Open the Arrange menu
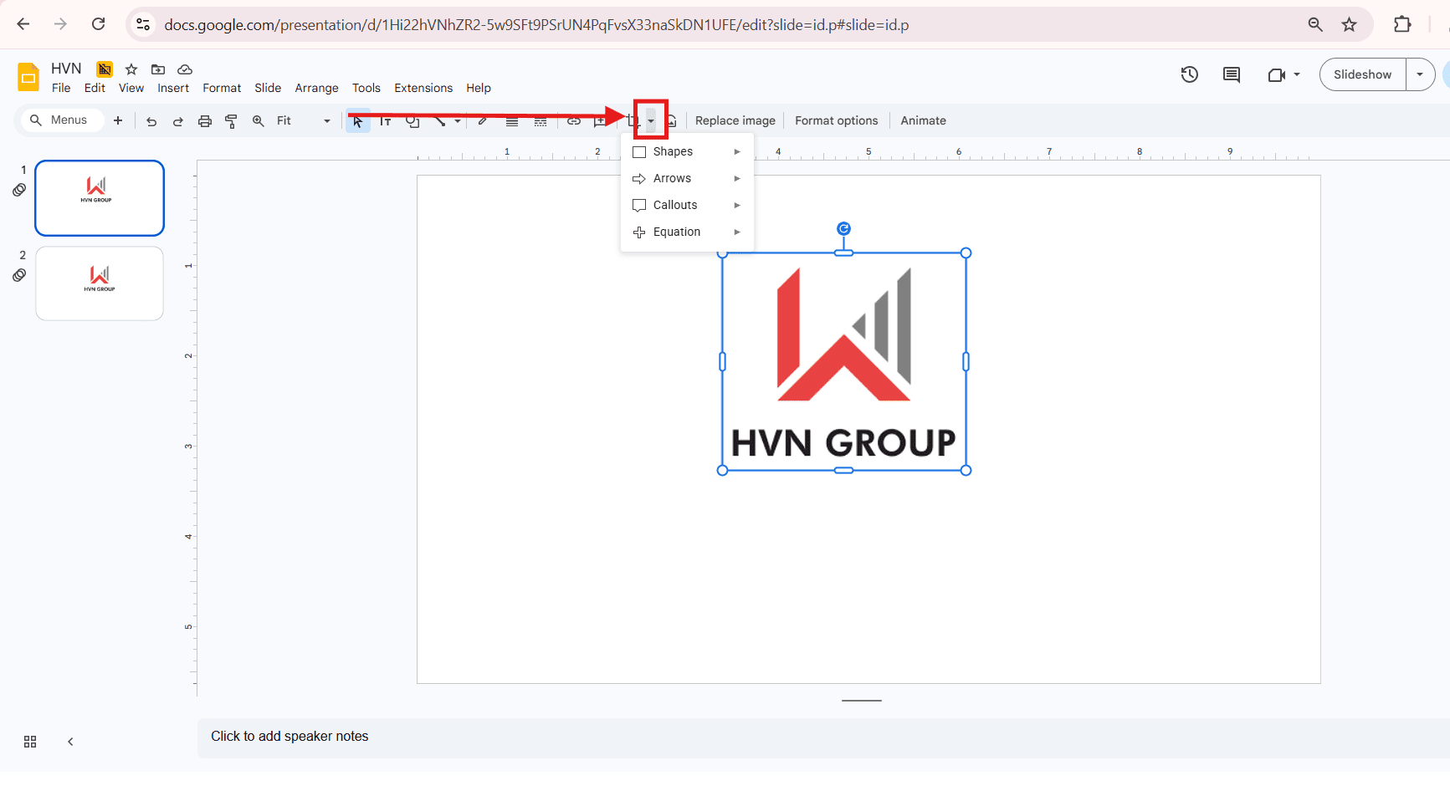This screenshot has width=1450, height=796. pos(316,88)
